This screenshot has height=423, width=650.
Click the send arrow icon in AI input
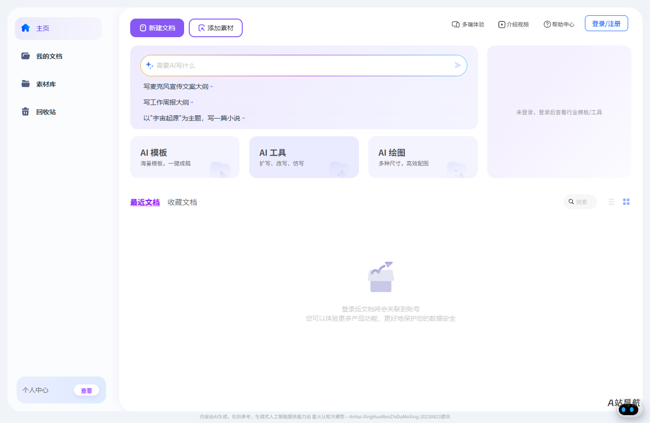(458, 66)
